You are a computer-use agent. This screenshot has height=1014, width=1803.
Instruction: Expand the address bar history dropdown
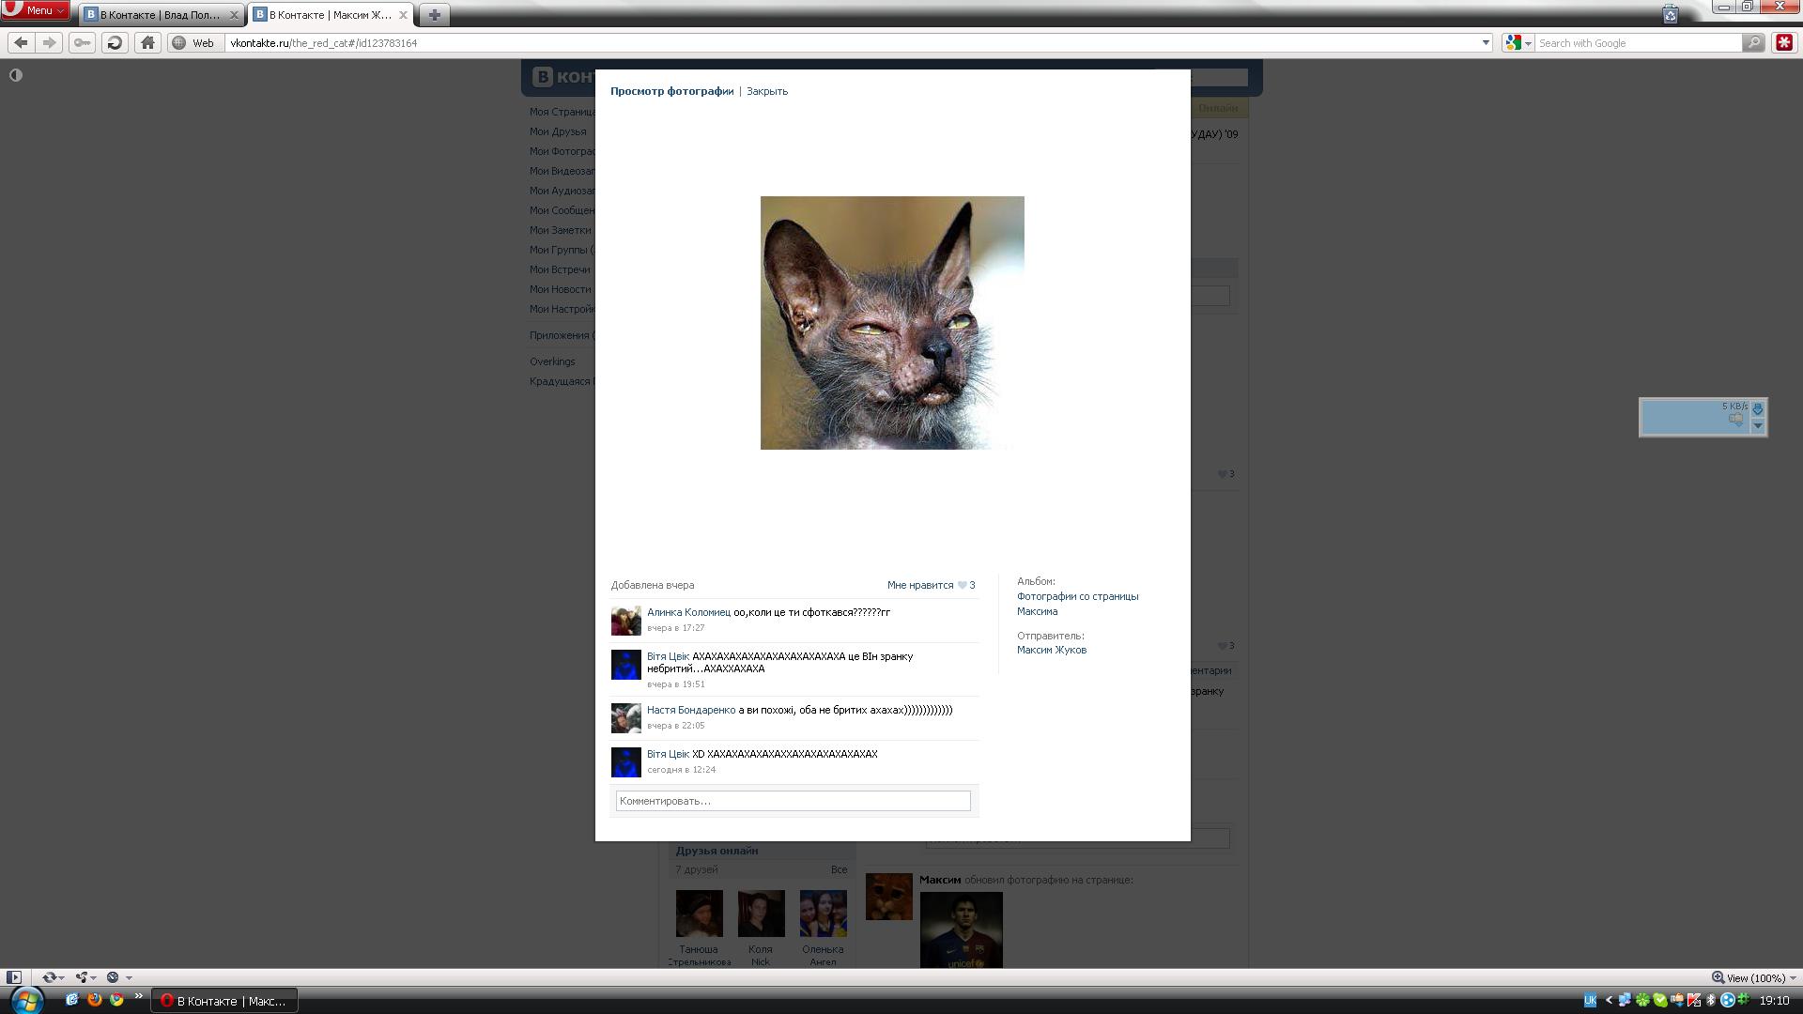tap(1486, 43)
